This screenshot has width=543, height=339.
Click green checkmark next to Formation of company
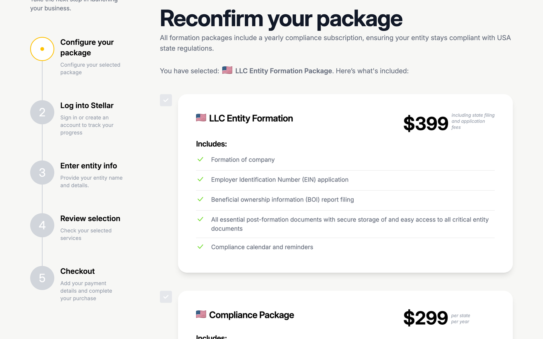pyautogui.click(x=200, y=159)
